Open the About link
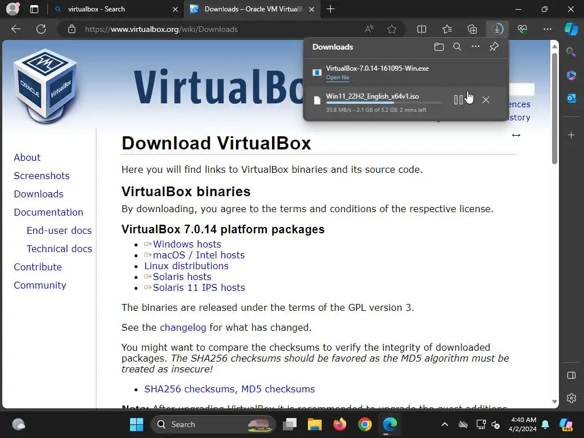This screenshot has height=438, width=584. 27,157
